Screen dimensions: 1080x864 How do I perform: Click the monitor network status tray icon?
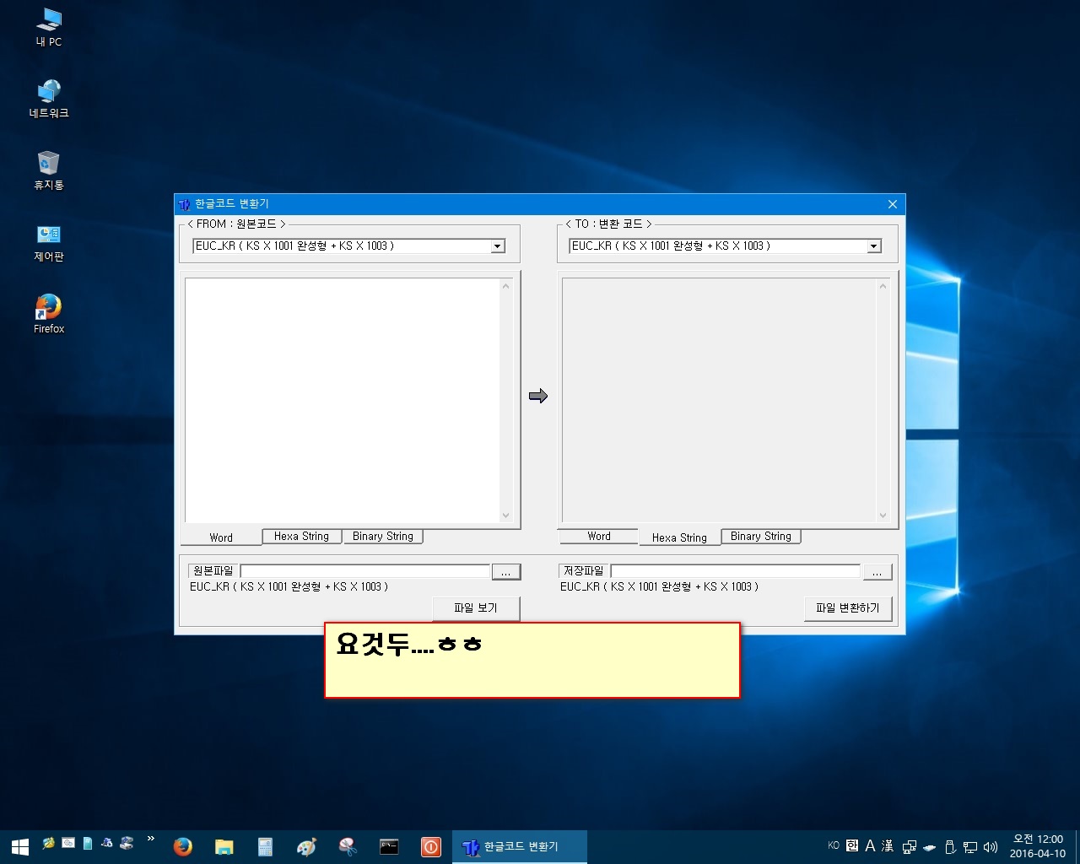[x=970, y=846]
